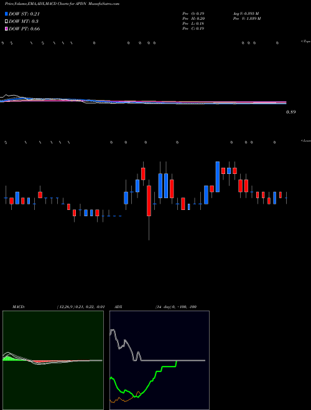Click the 'Pre V: 1.339 M' volume text
311x410 pixels.
[x=246, y=19]
